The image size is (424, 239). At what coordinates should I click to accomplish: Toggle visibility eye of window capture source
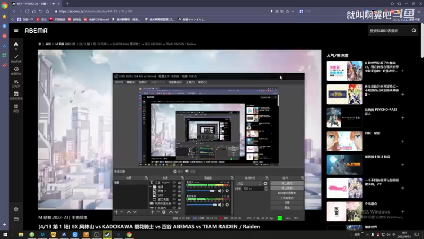(174, 199)
